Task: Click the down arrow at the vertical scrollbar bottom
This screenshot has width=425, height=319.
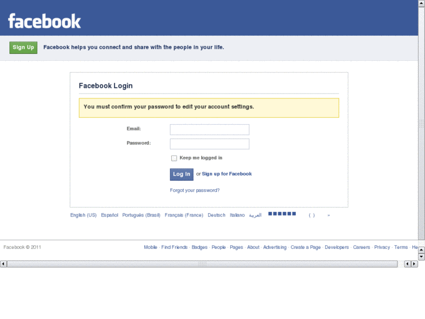Action: click(x=421, y=256)
